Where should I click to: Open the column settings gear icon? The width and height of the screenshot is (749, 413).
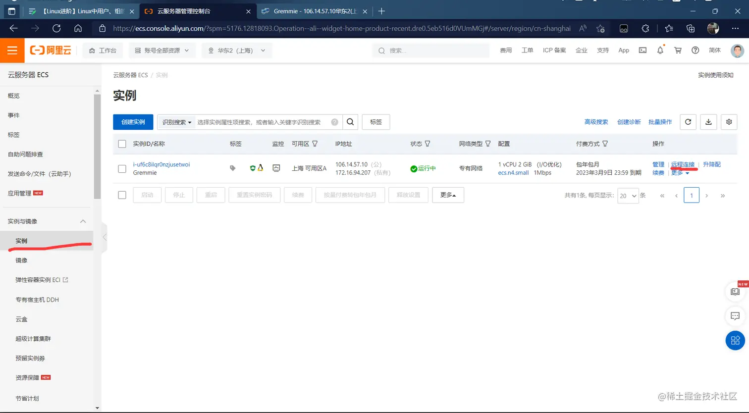click(729, 122)
